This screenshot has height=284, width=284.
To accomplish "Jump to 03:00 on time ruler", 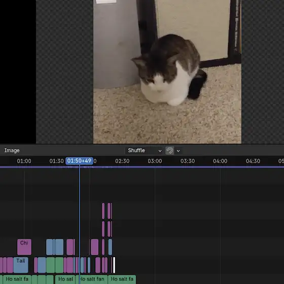I will pyautogui.click(x=155, y=161).
